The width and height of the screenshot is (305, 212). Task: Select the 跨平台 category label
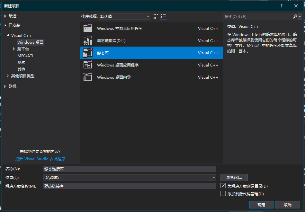pos(23,49)
